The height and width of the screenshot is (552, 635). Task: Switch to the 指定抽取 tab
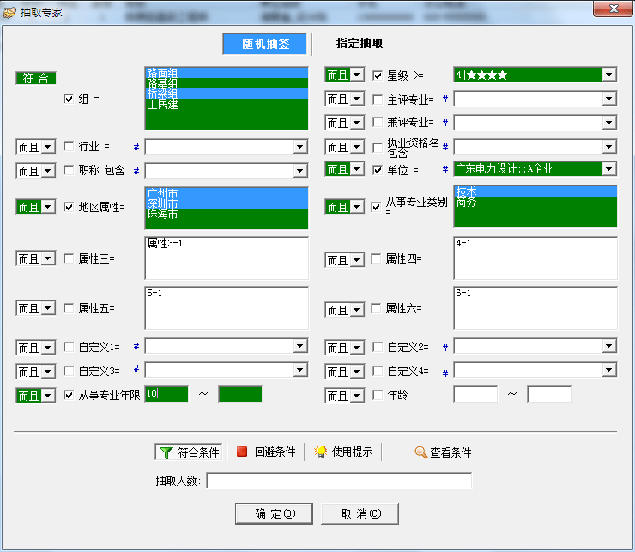tap(360, 44)
